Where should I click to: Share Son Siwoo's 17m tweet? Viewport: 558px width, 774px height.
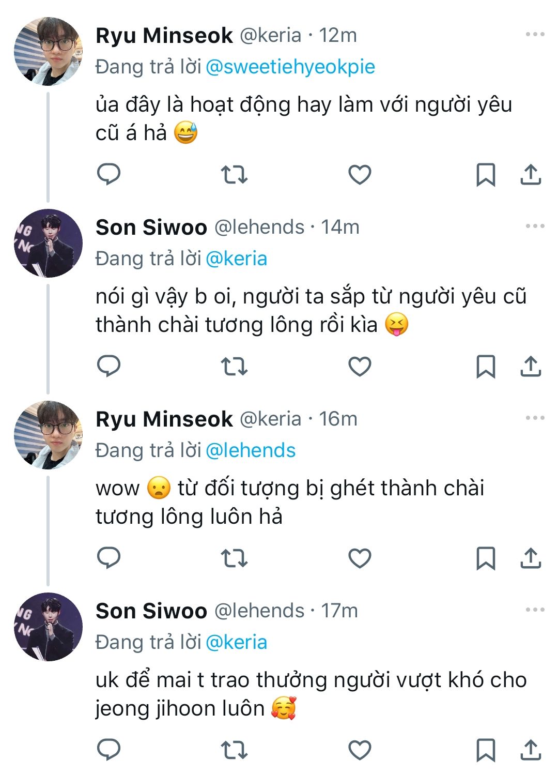[531, 750]
